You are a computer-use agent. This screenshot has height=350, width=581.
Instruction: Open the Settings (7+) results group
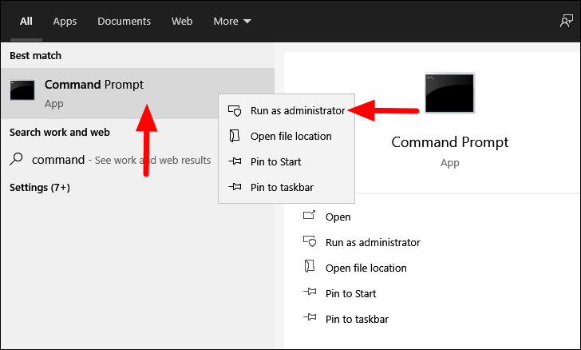point(40,188)
